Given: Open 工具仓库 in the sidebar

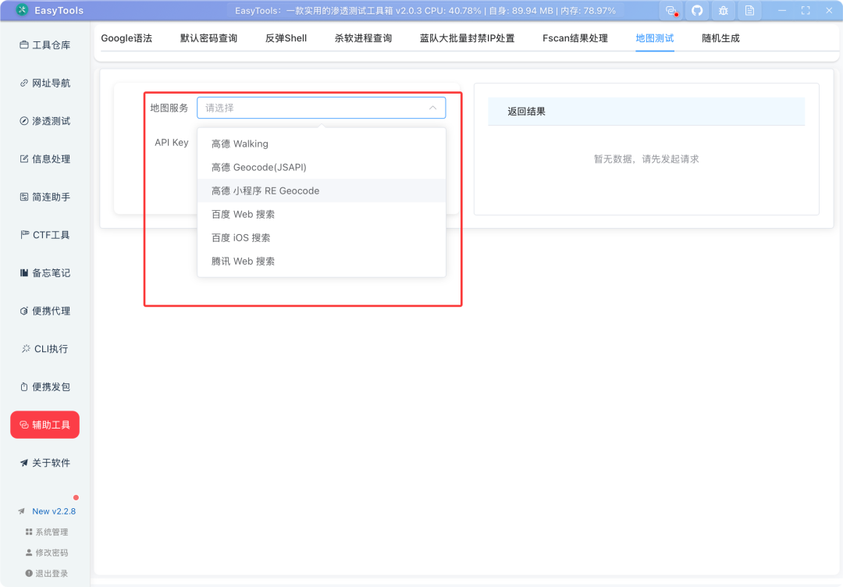Looking at the screenshot, I should tap(45, 45).
